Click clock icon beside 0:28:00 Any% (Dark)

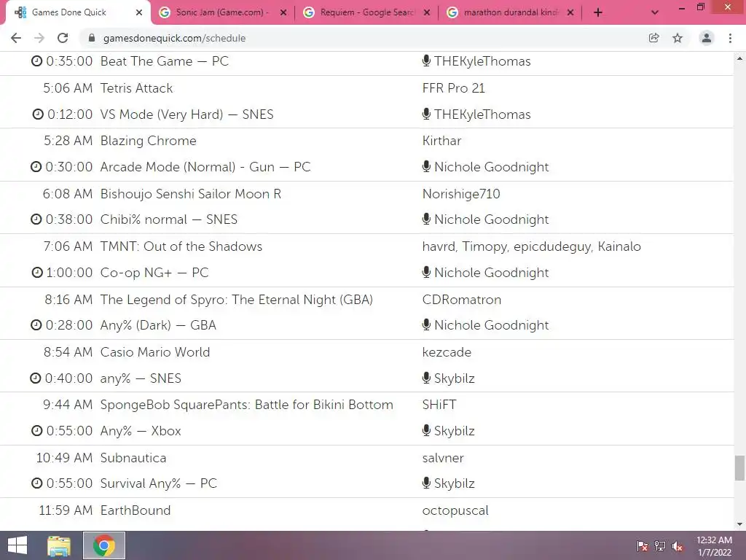[x=36, y=324]
